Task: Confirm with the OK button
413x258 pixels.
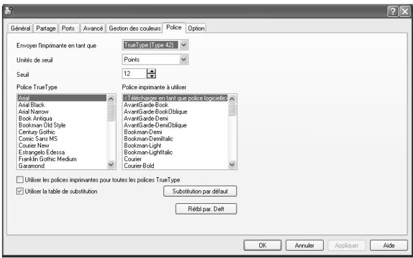Action: [x=263, y=246]
